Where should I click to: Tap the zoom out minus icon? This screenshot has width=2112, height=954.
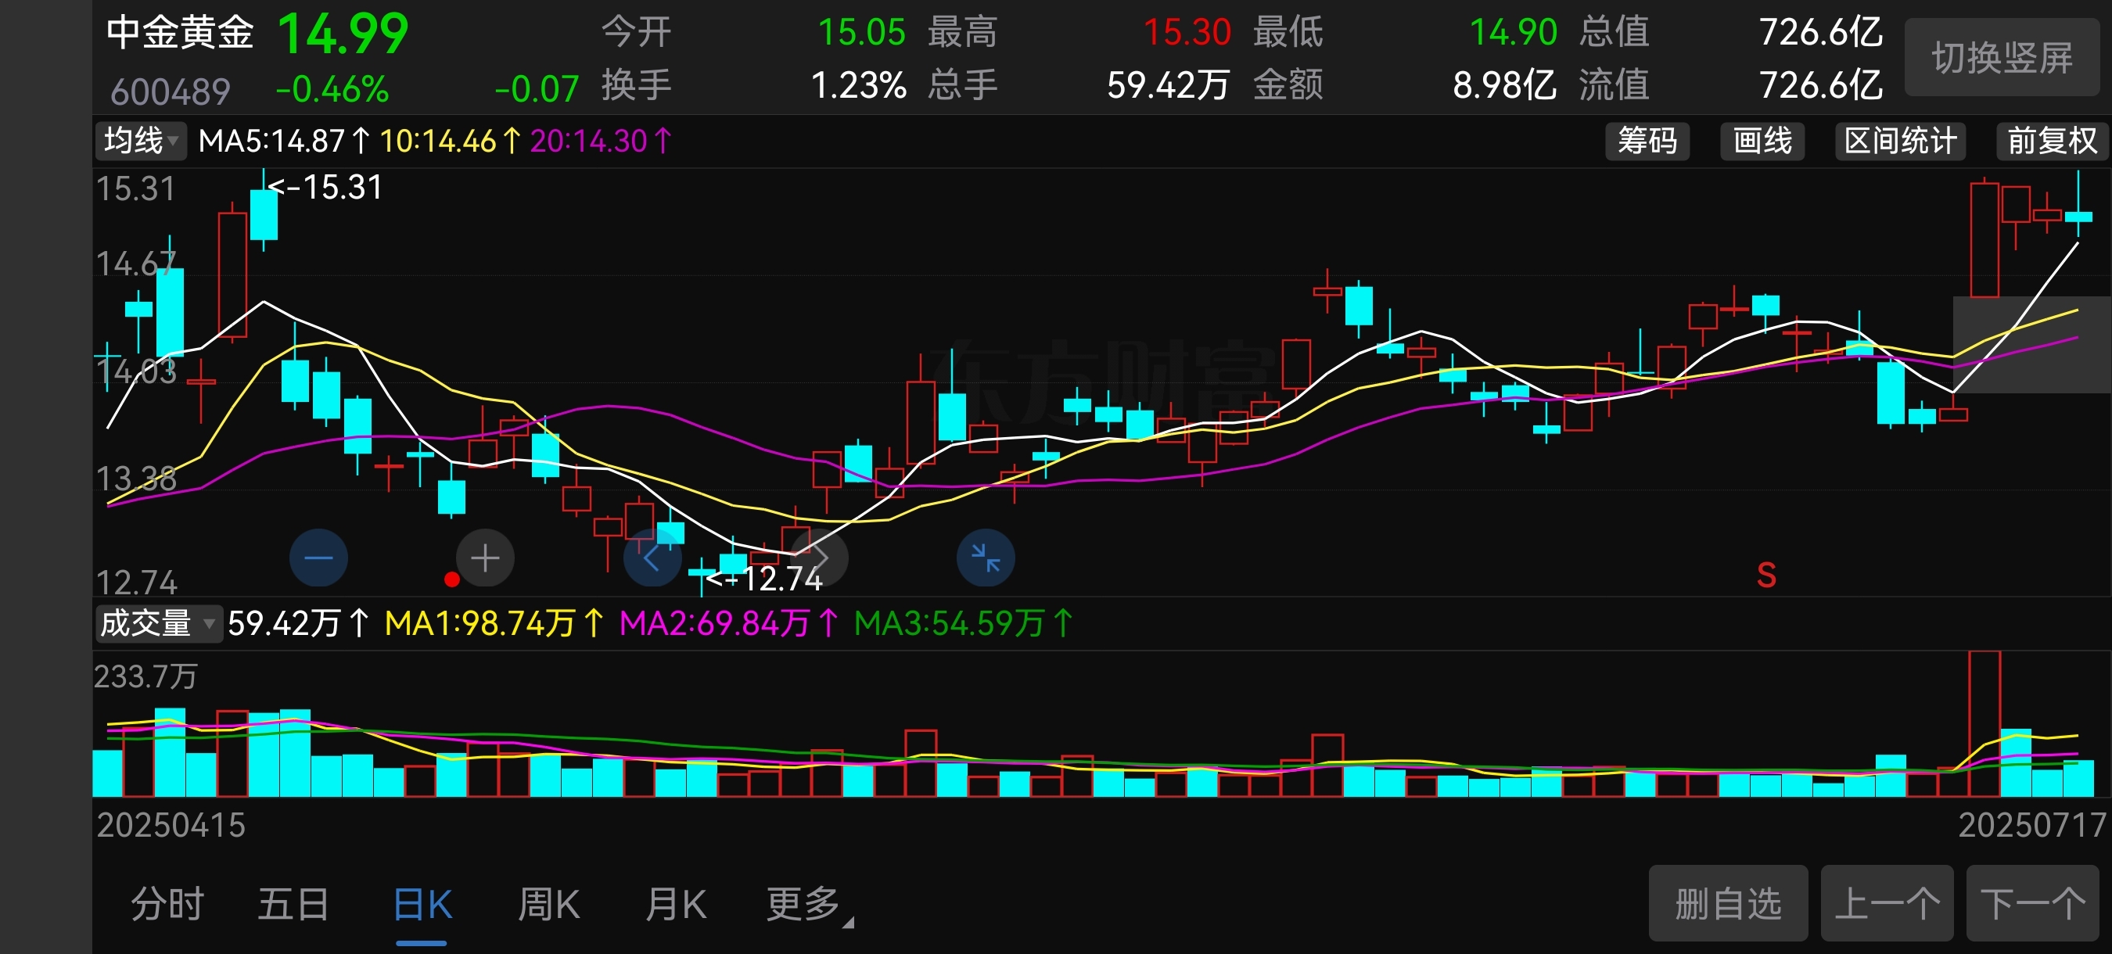[x=318, y=558]
